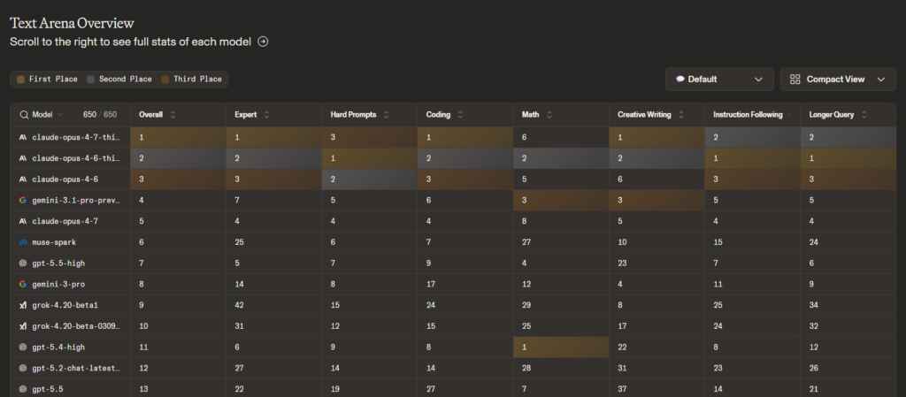Click the search magnifier icon in Model header
Screen dimensions: 906x397
pos(24,115)
